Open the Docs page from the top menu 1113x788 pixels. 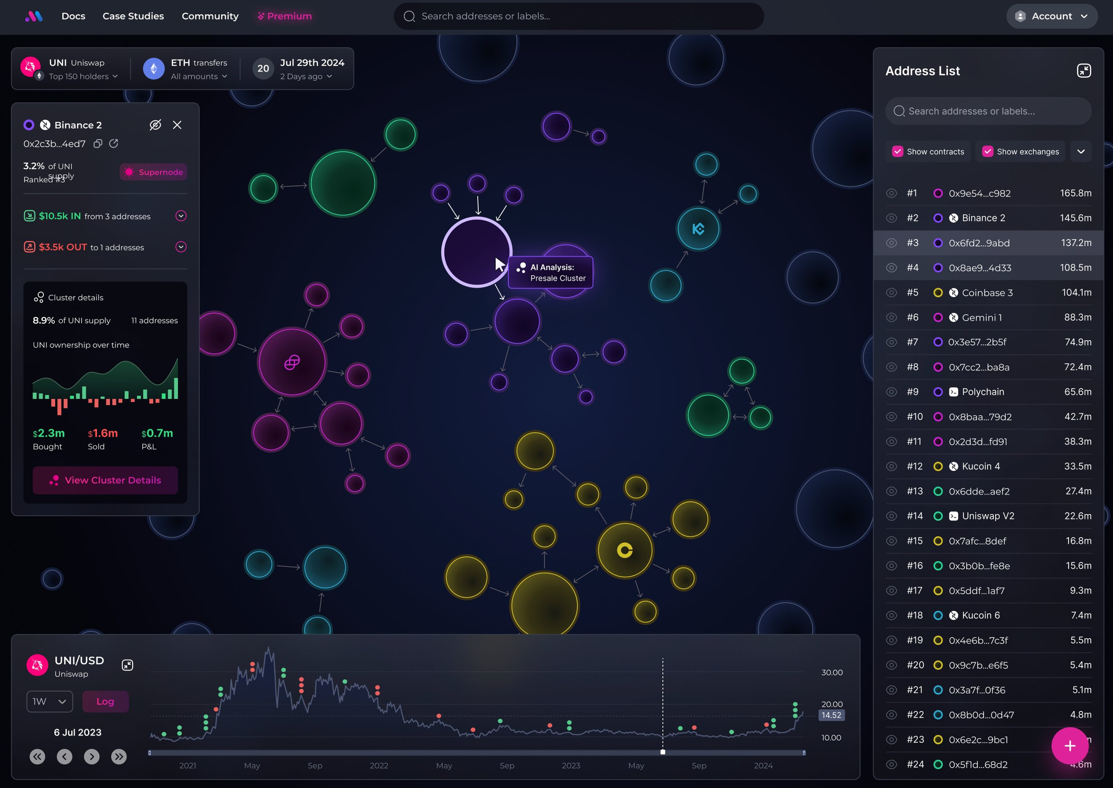coord(73,16)
